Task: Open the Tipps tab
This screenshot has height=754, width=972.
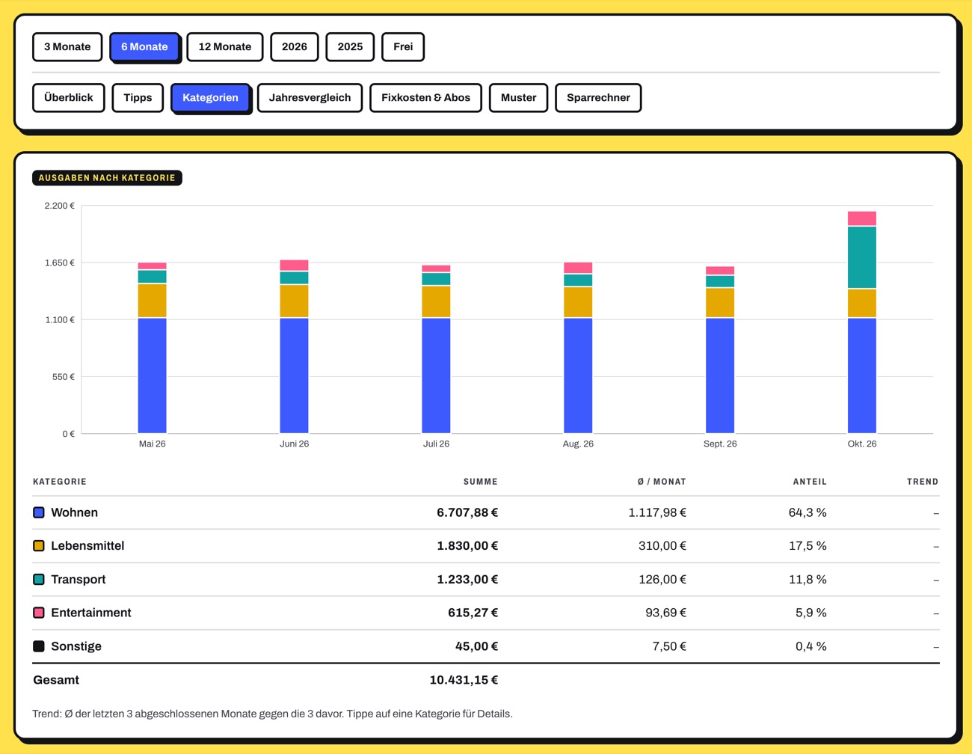Action: (x=138, y=97)
